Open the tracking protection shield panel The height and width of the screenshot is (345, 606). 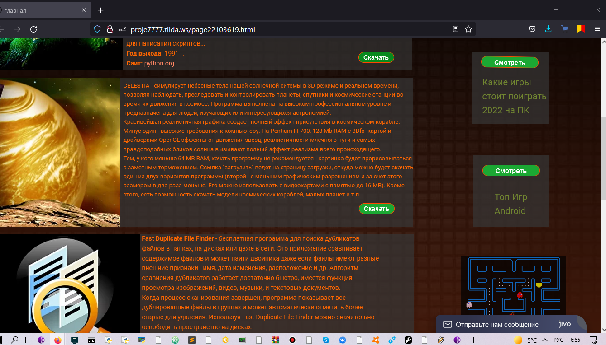coord(97,29)
